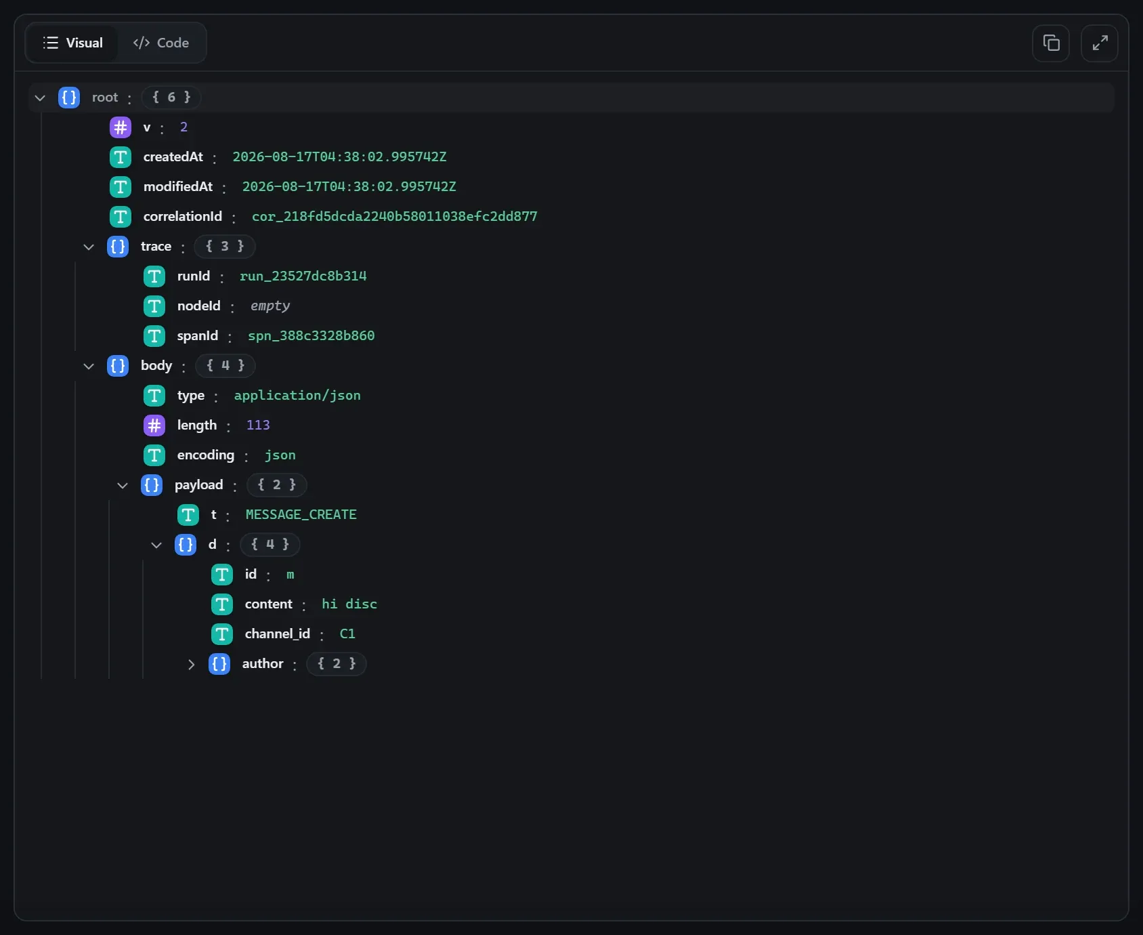Click the root count badge { 6 }

tap(171, 98)
